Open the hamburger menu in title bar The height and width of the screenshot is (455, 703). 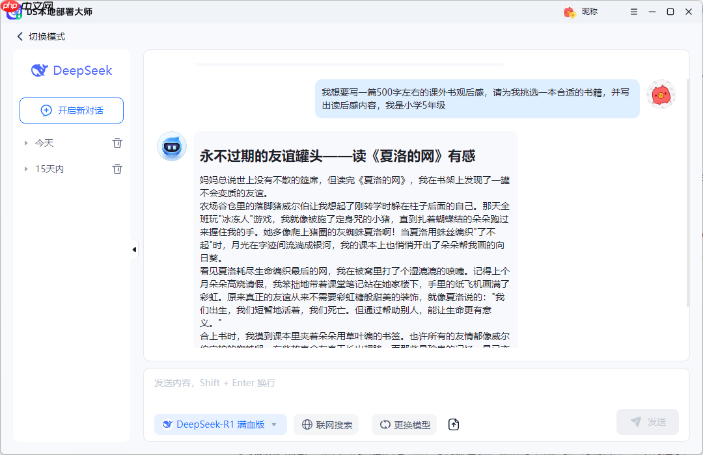tap(633, 12)
